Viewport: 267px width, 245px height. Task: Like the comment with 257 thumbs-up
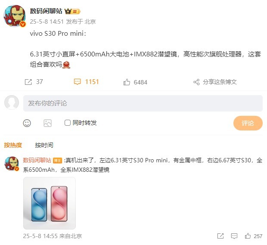(248, 236)
